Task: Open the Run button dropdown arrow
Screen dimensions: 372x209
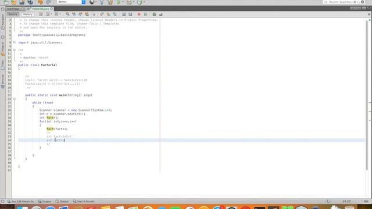Action: coord(123,2)
